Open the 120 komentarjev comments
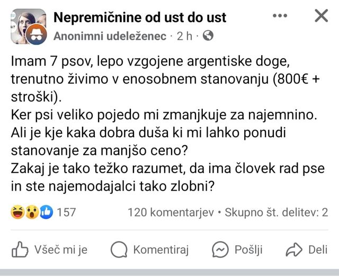 coord(171,212)
